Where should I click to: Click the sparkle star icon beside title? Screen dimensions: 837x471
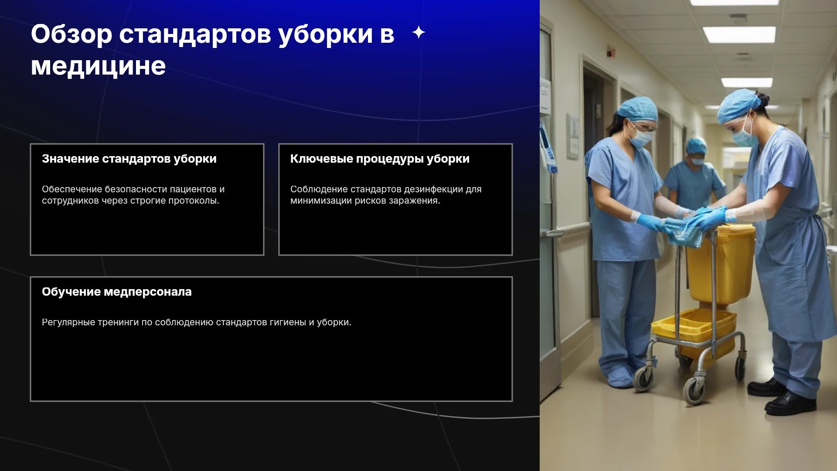coord(418,32)
